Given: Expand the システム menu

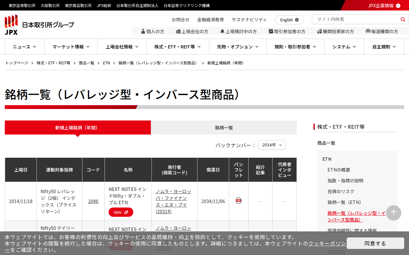Looking at the screenshot, I should [344, 47].
